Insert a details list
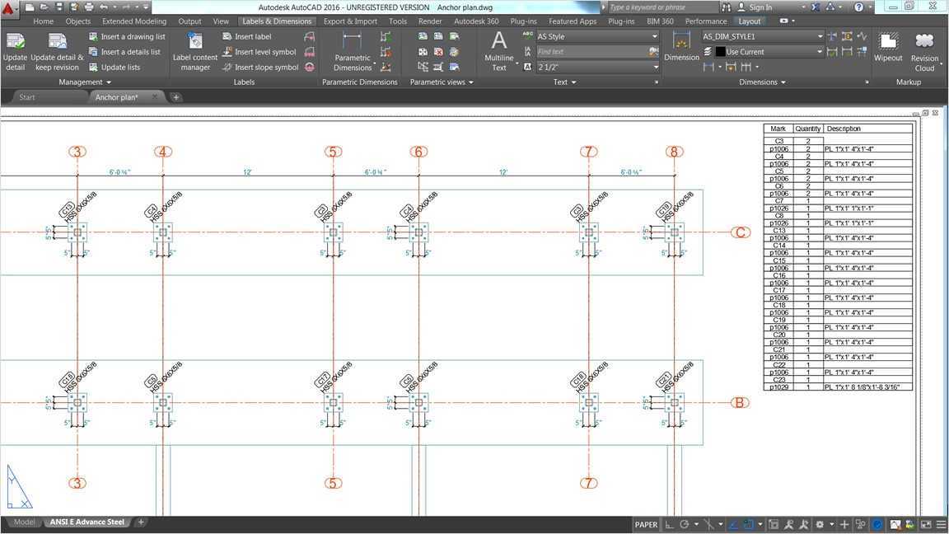Screen dimensions: 949x534 tap(124, 52)
